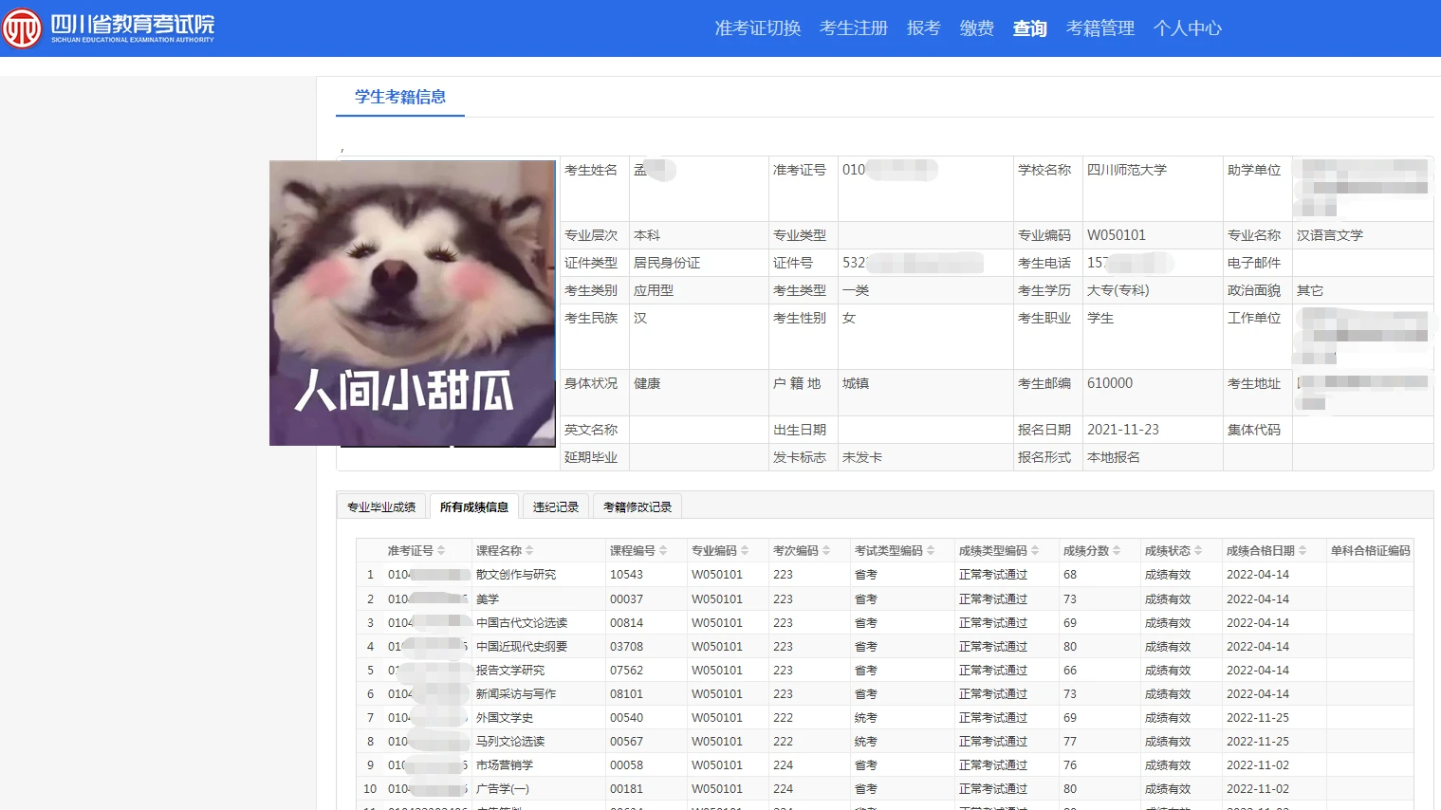Image resolution: width=1441 pixels, height=810 pixels.
Task: Click course number 00540
Action: point(626,718)
